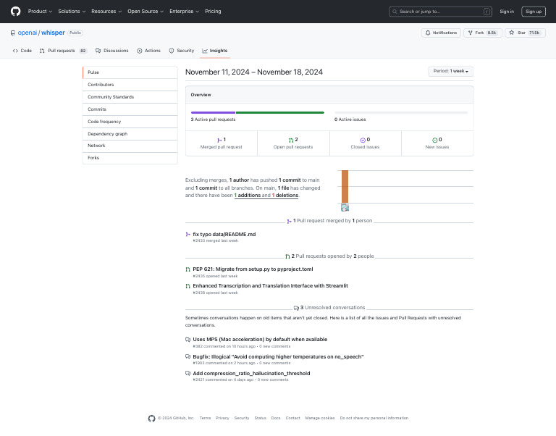
Task: Click the orange commit activity bar
Action: click(x=345, y=187)
